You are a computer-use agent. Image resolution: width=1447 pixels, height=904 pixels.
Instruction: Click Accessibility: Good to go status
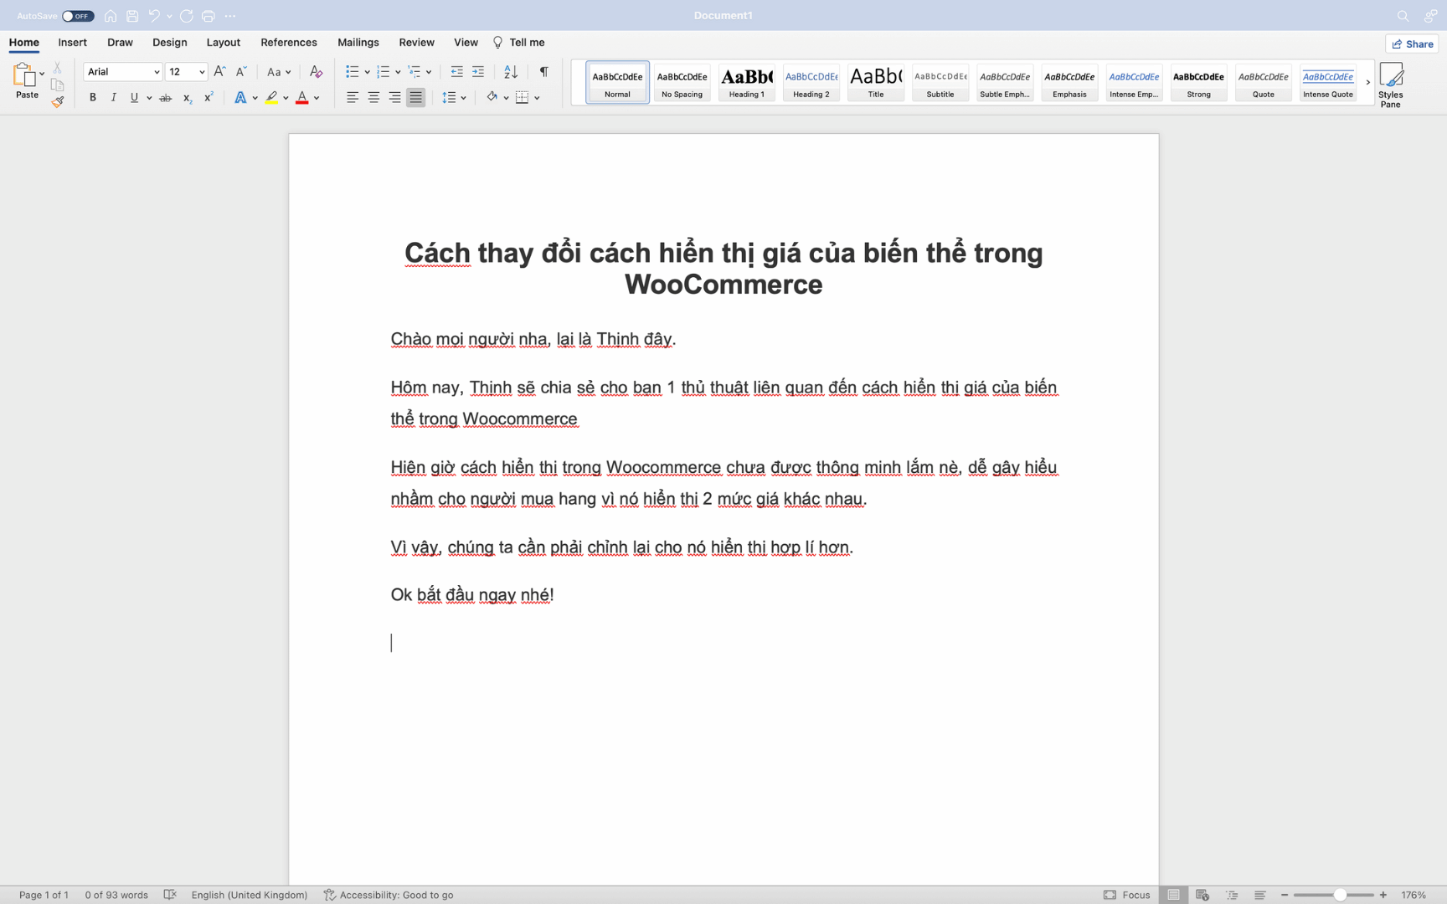coord(389,895)
